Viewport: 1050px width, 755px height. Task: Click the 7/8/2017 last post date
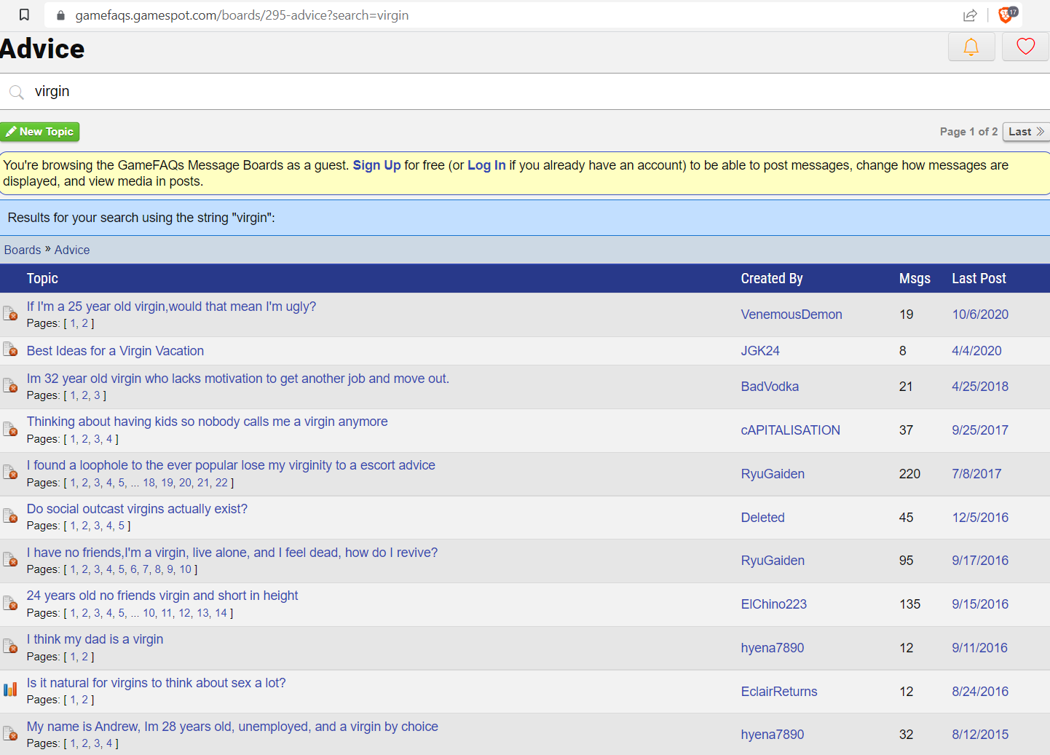click(976, 474)
